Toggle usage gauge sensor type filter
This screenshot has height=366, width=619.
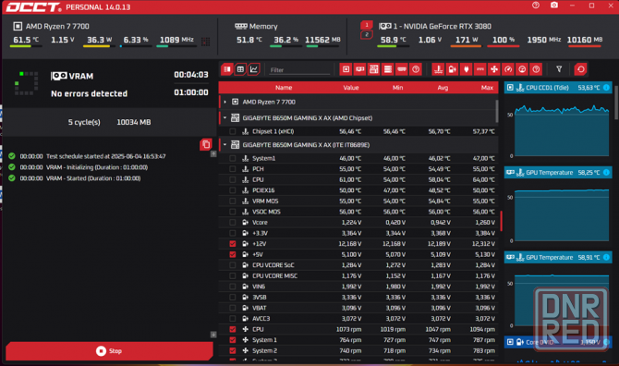click(x=522, y=69)
